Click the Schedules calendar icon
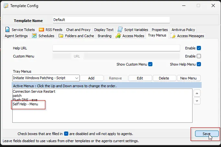The image size is (221, 147). [34, 36]
